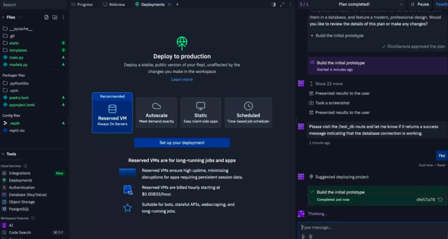Screen dimensions: 448x239
Task: Expand Show 22 more agent steps
Action: [x=328, y=83]
